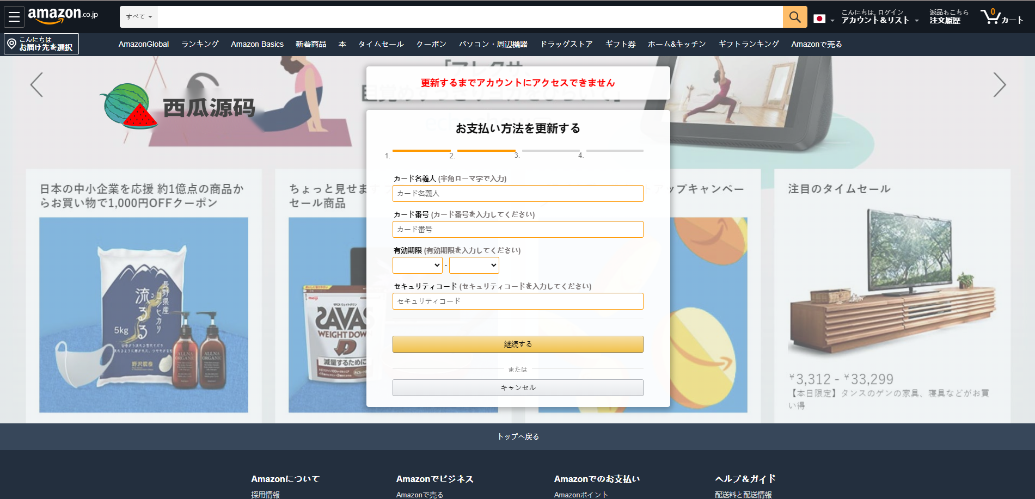Click the SAVAS protein product image
The height and width of the screenshot is (499, 1035).
tap(327, 315)
